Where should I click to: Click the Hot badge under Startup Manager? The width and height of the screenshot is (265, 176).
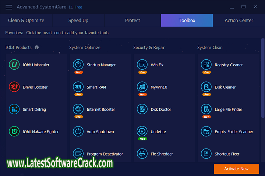[78, 72]
